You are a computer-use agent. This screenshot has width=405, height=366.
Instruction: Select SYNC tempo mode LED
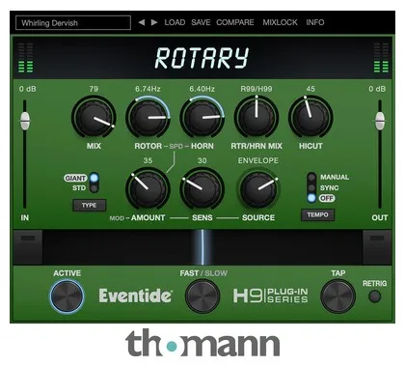[x=311, y=187]
